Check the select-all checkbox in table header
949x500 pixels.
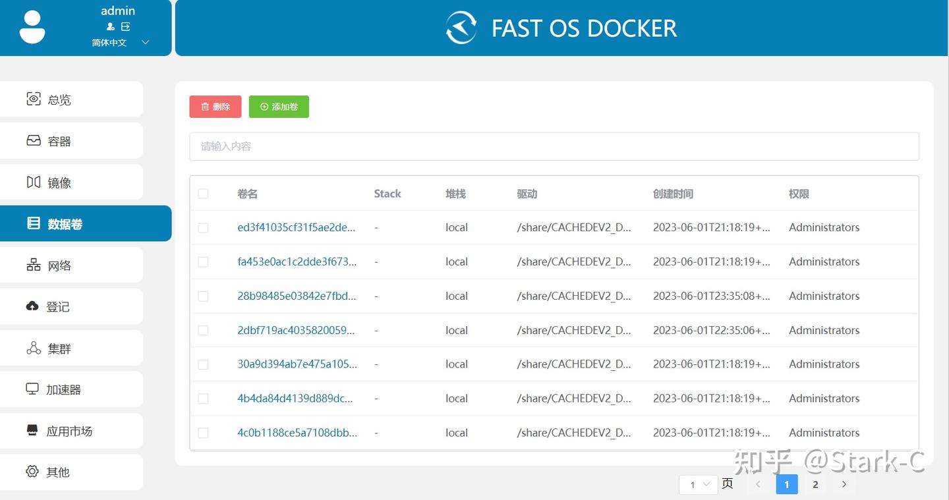click(203, 193)
